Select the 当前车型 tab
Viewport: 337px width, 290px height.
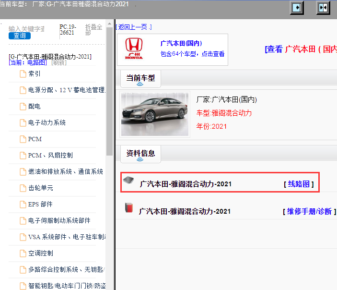140,79
